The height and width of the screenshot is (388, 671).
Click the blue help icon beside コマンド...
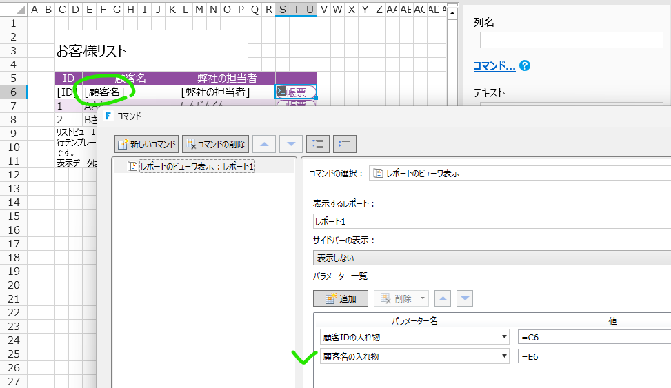tap(525, 66)
